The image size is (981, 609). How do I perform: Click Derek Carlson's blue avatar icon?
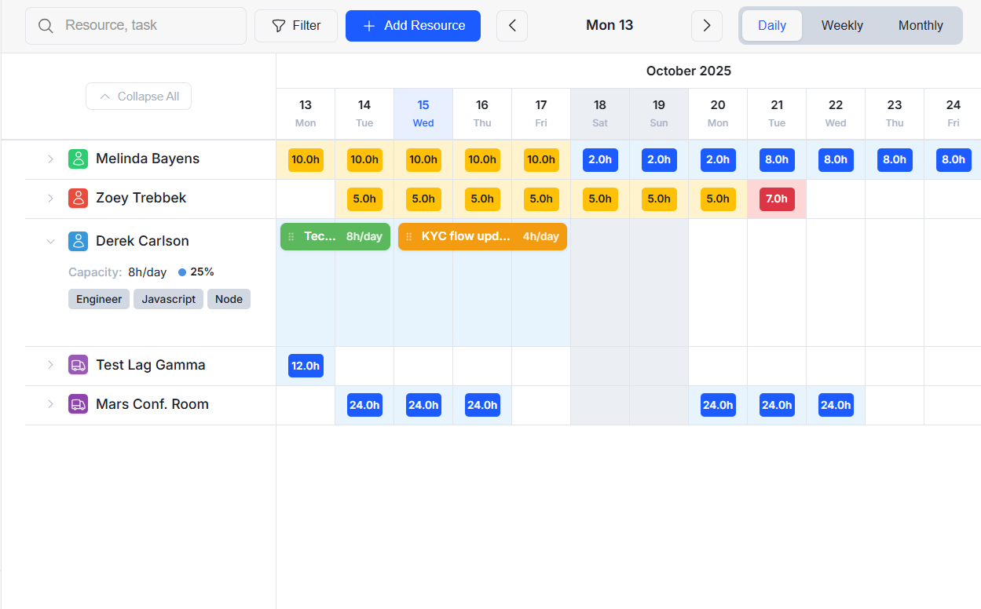click(78, 241)
